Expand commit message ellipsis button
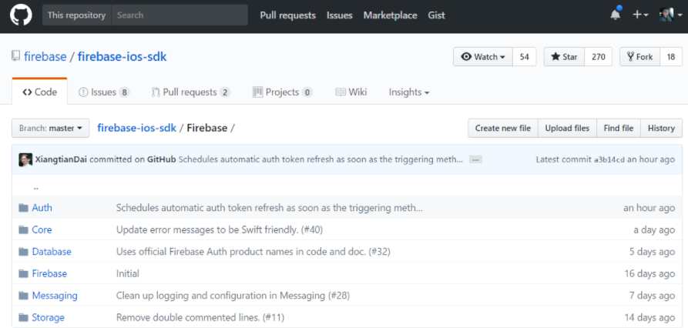The width and height of the screenshot is (688, 328). coord(475,159)
